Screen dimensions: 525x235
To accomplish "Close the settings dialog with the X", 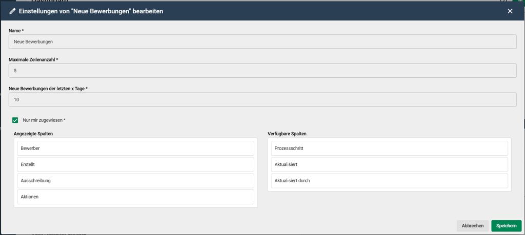I will point(510,11).
